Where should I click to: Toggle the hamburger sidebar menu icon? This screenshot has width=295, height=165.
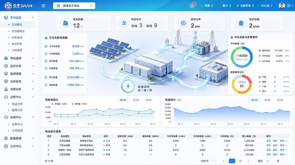tap(43, 6)
